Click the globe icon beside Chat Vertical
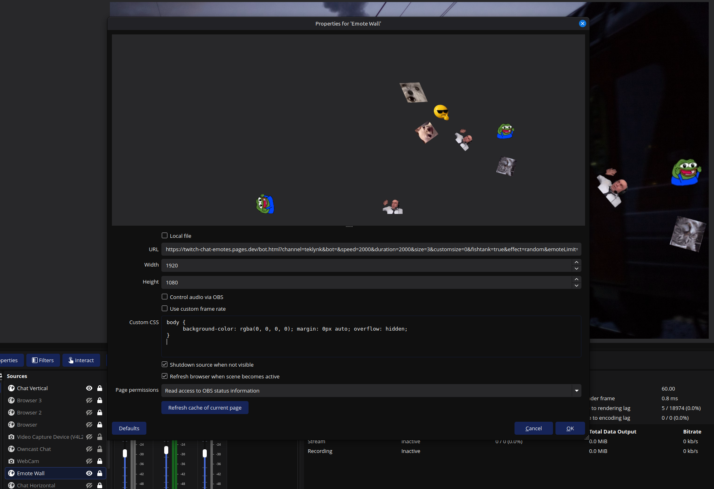This screenshot has height=489, width=714. [11, 388]
